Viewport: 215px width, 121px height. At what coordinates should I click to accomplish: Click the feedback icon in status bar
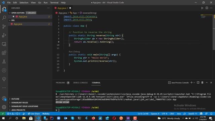point(206,114)
